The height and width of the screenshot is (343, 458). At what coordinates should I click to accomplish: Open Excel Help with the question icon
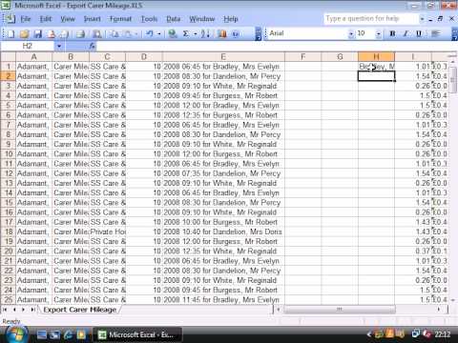coord(236,33)
